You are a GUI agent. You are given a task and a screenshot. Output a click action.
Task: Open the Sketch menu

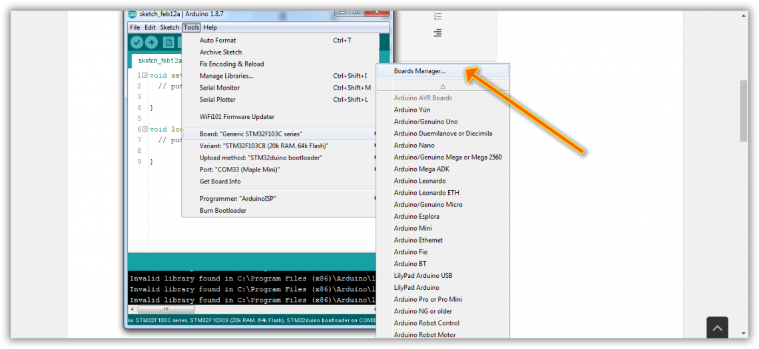170,27
